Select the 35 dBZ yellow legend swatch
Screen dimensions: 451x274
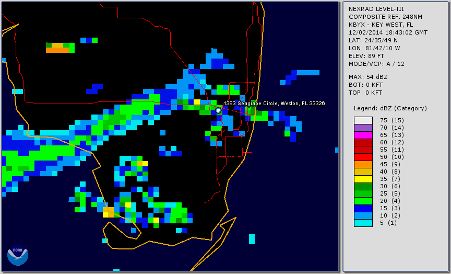(363, 179)
